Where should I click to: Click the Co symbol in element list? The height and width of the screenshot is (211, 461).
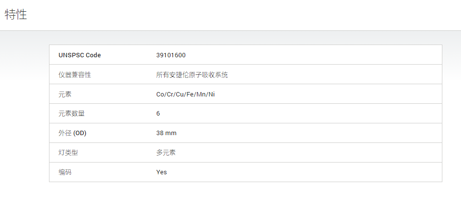coord(160,94)
